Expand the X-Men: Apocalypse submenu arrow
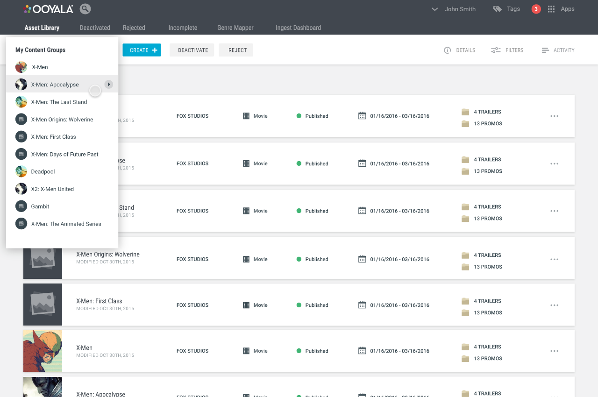This screenshot has width=598, height=397. [108, 85]
